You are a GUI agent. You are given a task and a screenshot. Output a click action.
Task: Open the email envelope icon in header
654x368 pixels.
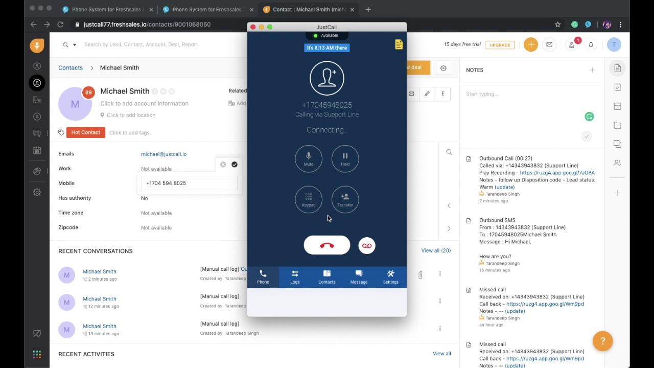tap(549, 44)
